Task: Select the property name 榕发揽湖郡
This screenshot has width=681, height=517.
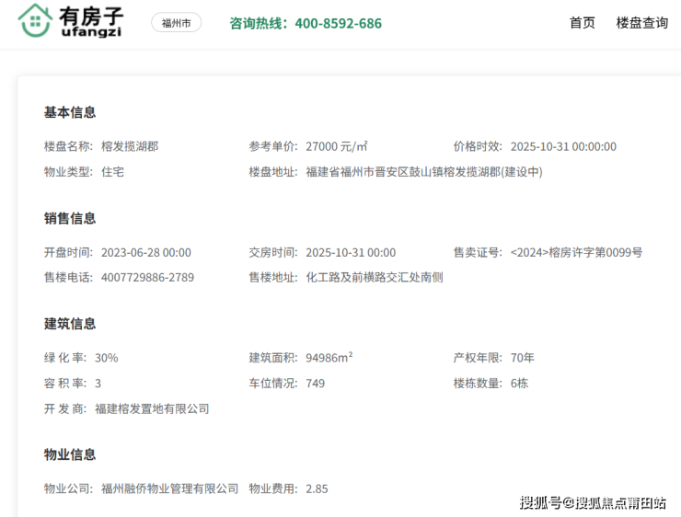Action: (130, 146)
